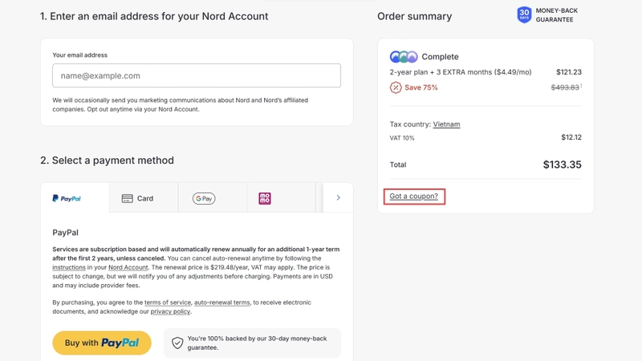Click the shield checkmark guarantee icon
The width and height of the screenshot is (642, 361).
pyautogui.click(x=177, y=343)
